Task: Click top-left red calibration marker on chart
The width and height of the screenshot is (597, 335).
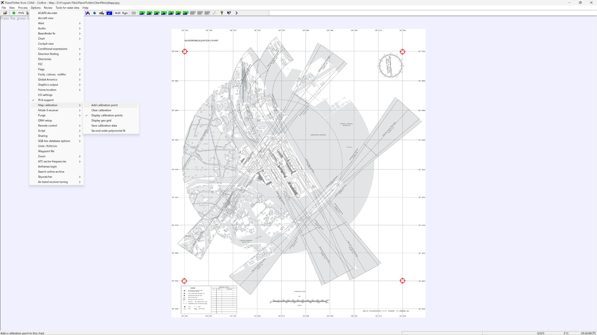Action: [185, 51]
